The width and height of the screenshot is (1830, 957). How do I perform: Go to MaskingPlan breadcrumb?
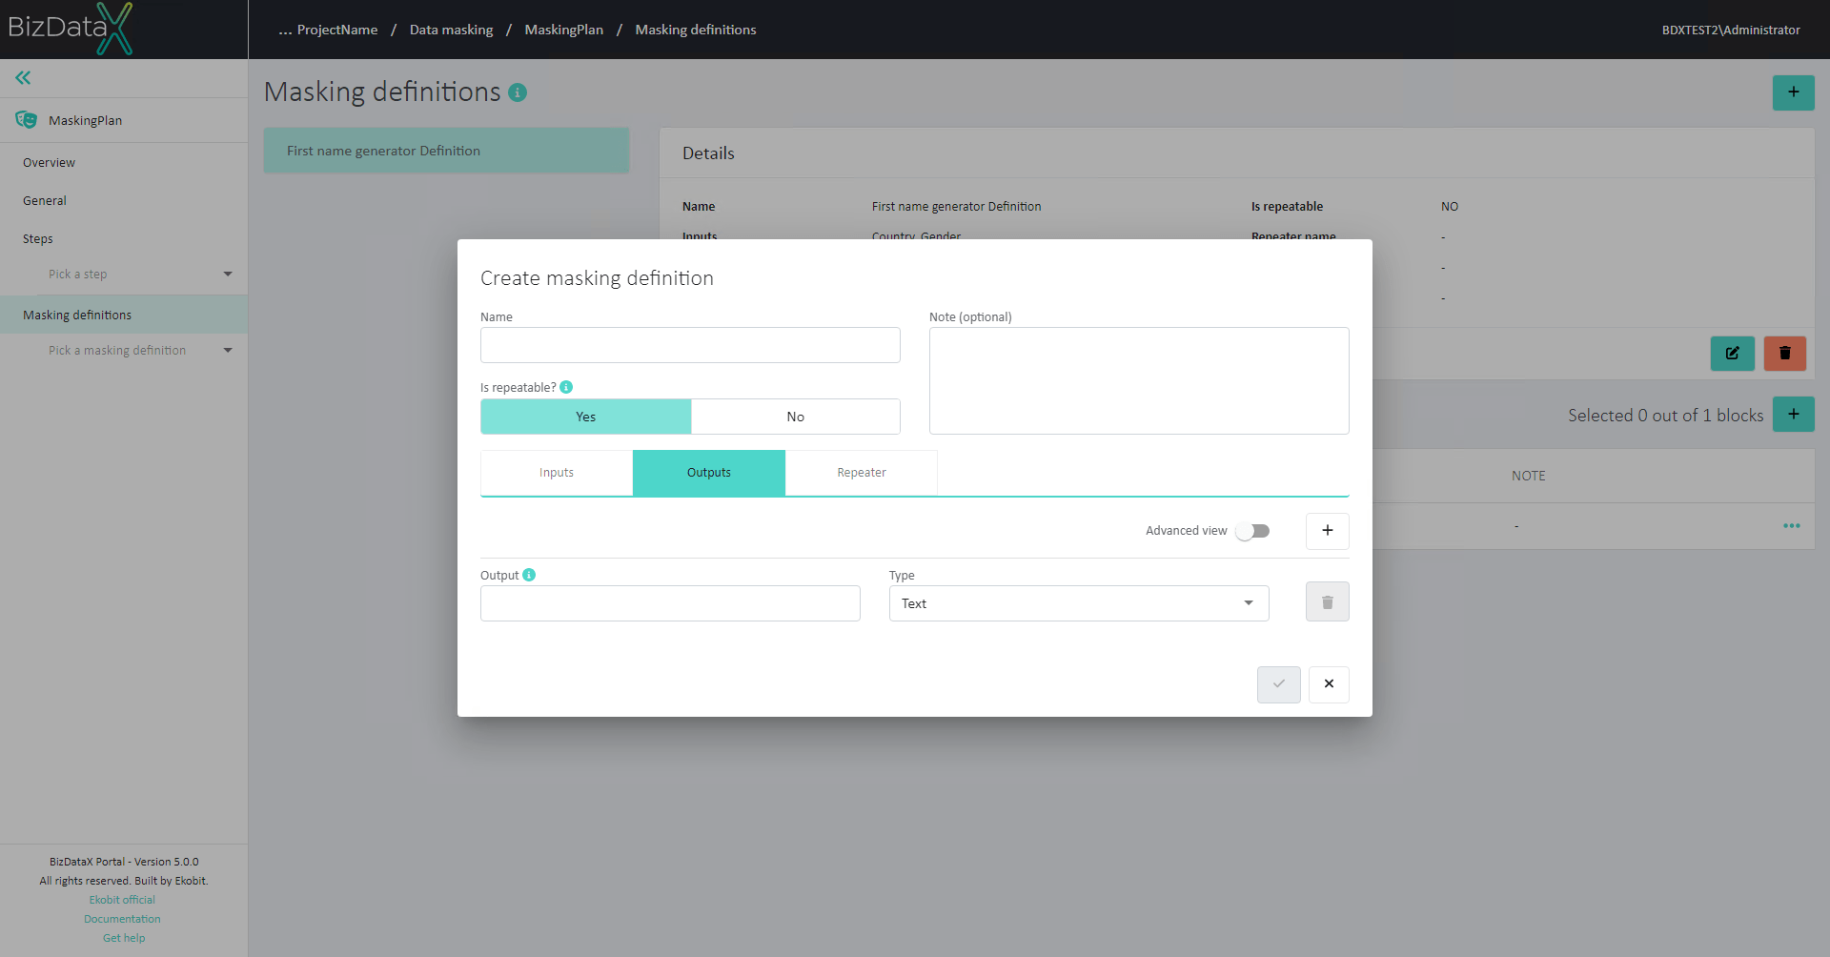point(563,30)
